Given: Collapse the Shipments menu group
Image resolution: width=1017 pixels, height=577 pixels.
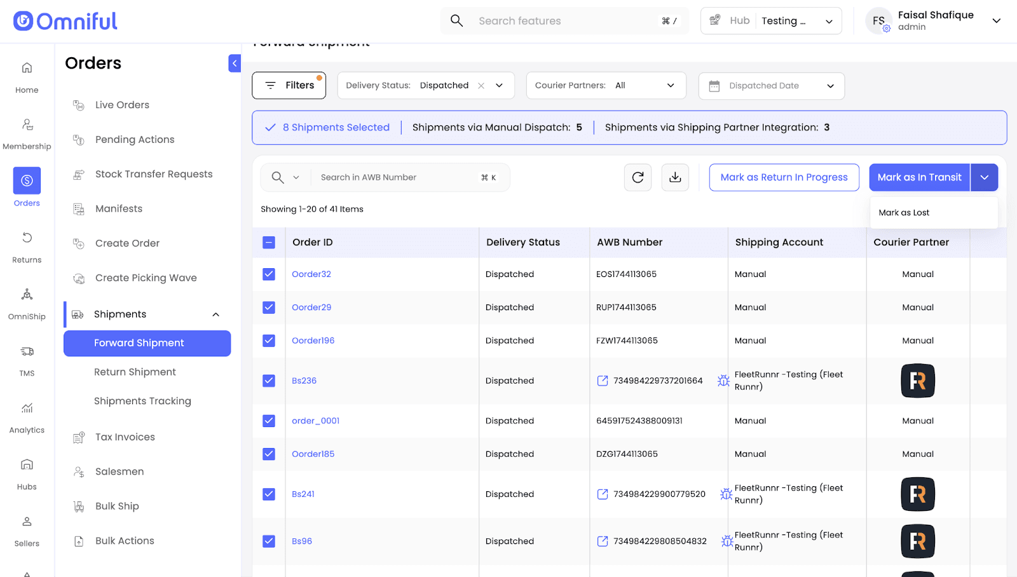Looking at the screenshot, I should 215,315.
